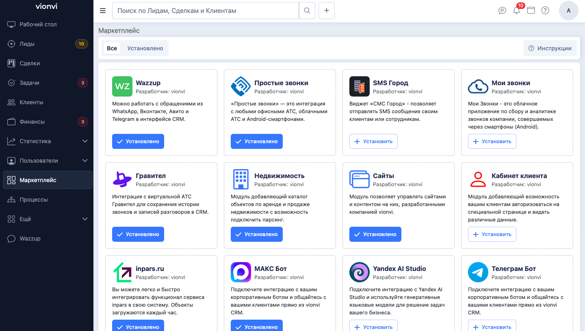Click the Yandex AI Studio card title
The height and width of the screenshot is (331, 585).
click(399, 269)
